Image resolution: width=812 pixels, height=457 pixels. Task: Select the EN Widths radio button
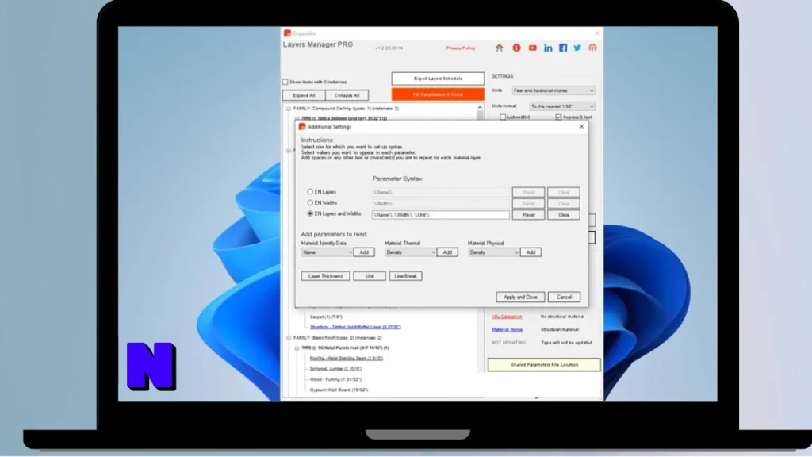coord(310,202)
